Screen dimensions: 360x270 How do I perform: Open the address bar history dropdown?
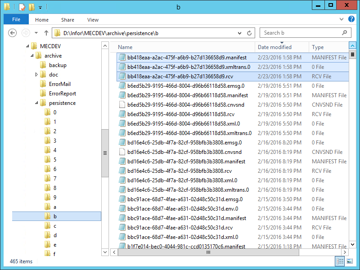click(241, 33)
